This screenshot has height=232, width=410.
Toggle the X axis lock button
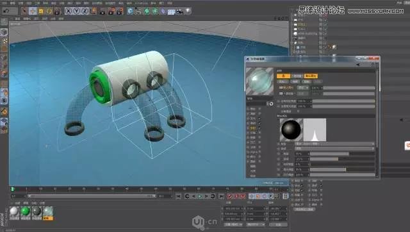click(x=69, y=11)
